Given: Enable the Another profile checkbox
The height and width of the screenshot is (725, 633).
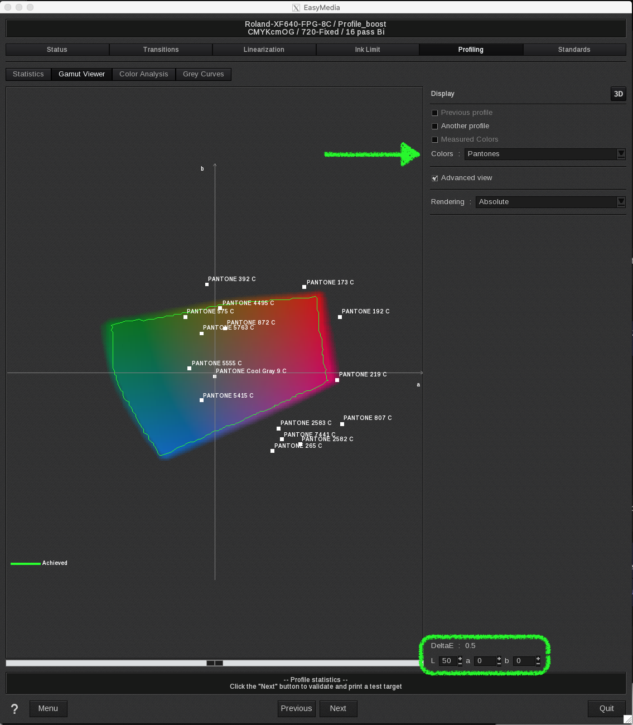Looking at the screenshot, I should [x=434, y=126].
